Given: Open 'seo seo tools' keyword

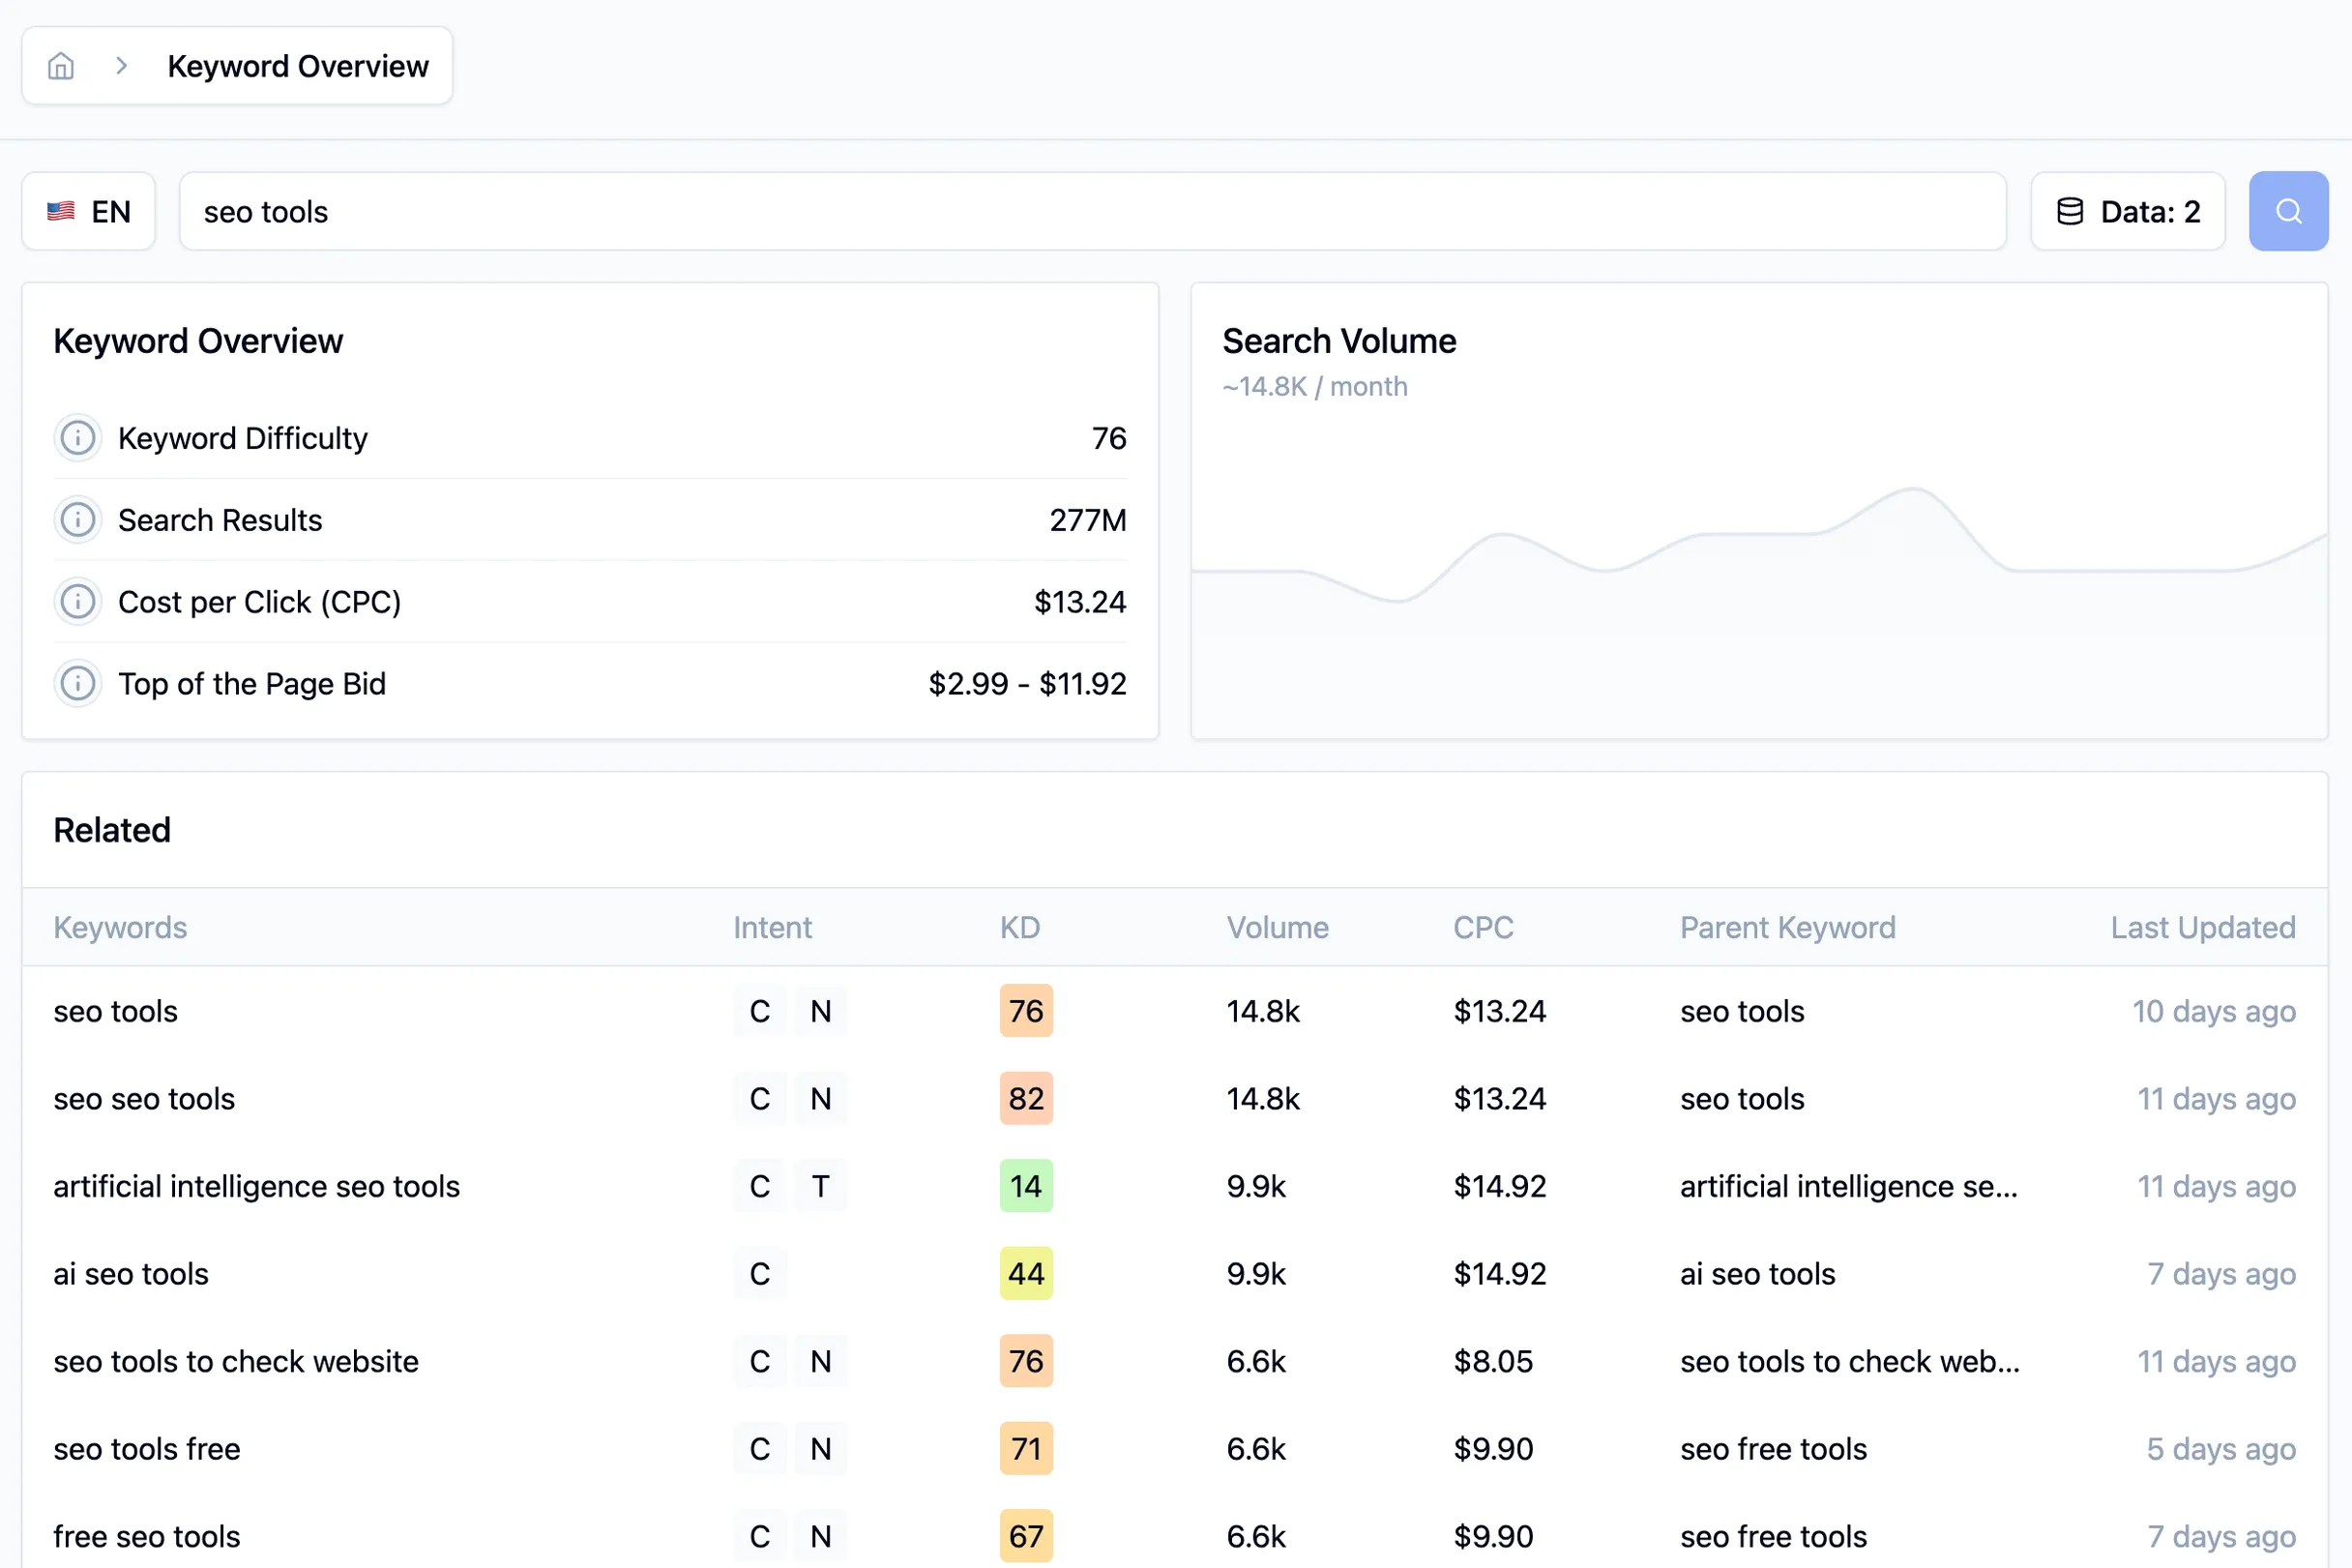Looking at the screenshot, I should coord(144,1099).
